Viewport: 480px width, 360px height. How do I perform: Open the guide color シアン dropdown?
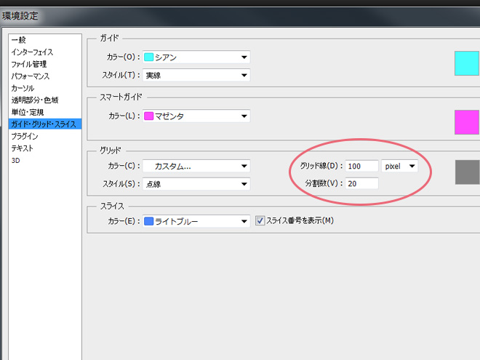196,57
